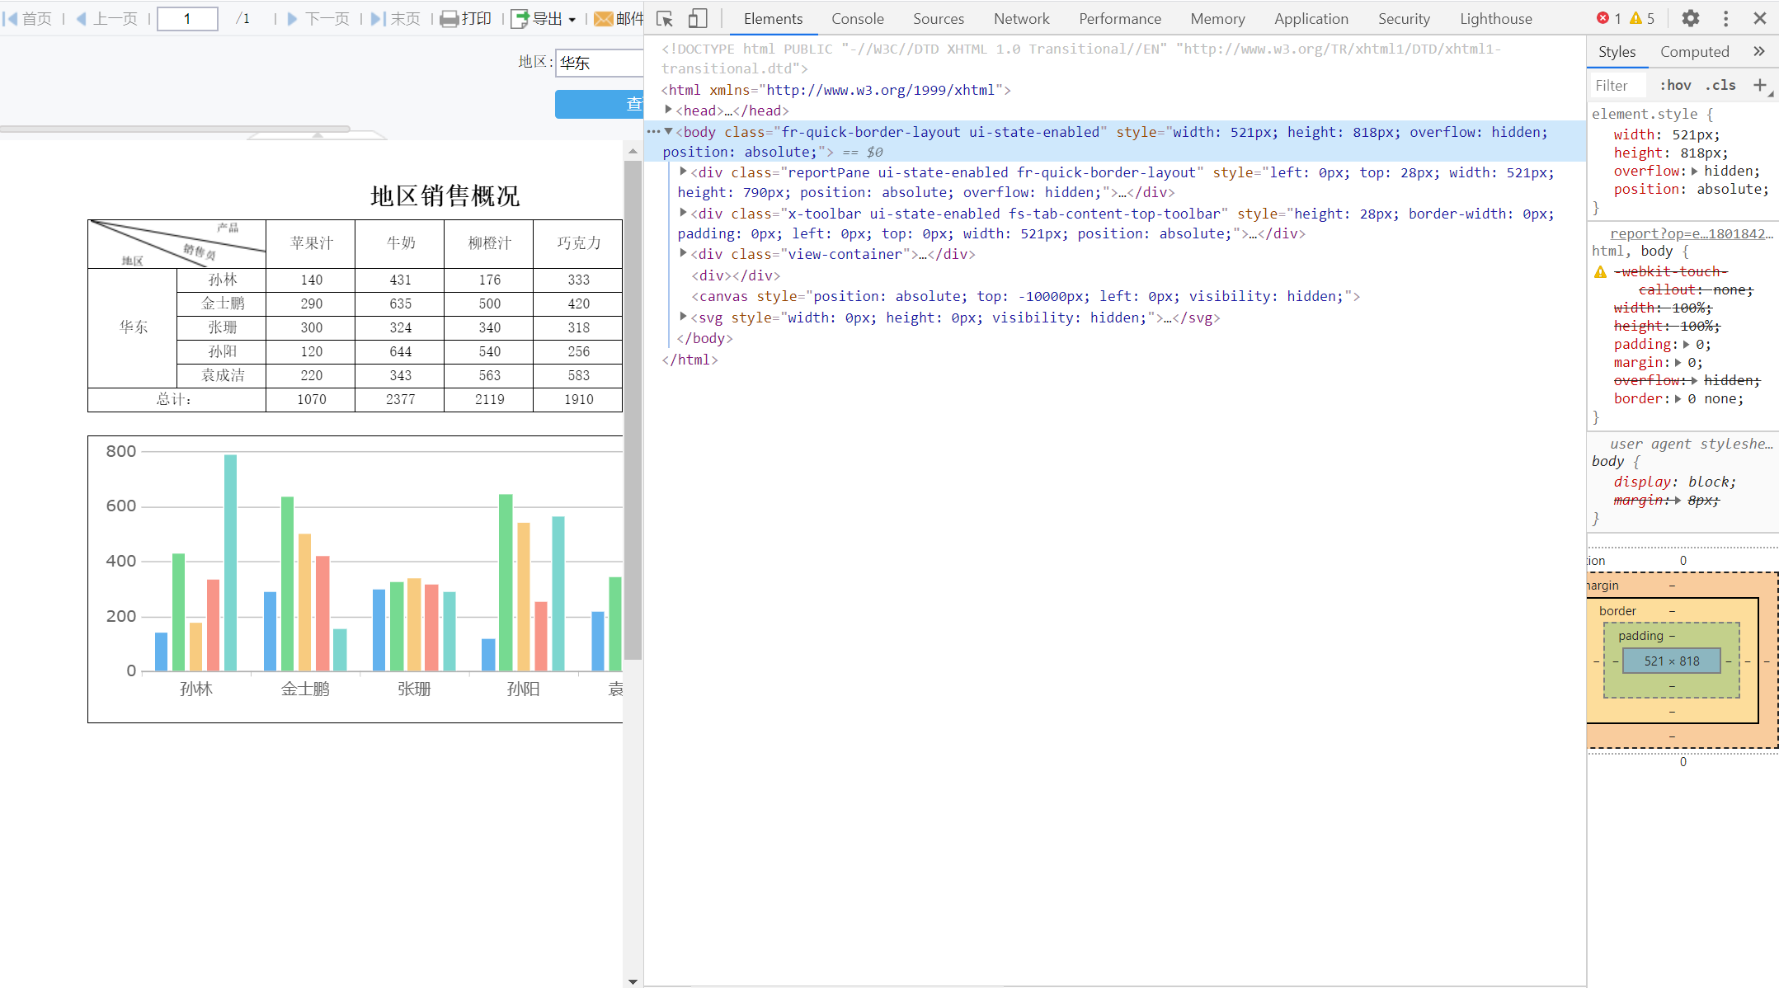The height and width of the screenshot is (988, 1779).
Task: Open the Network tab
Action: (x=1022, y=18)
